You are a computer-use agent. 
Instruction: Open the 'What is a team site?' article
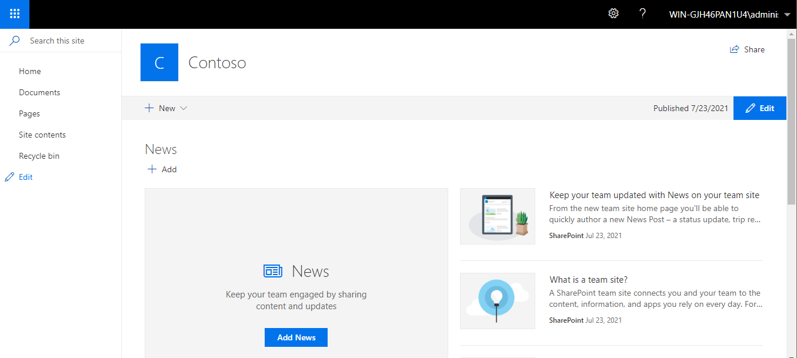tap(588, 279)
